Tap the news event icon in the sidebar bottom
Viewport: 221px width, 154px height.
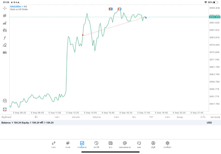click(5, 109)
